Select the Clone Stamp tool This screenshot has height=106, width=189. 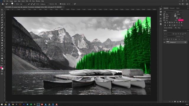2,33
